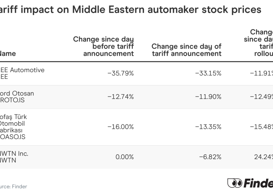Click the −33.15% value cell
The height and width of the screenshot is (194, 273).
click(x=208, y=73)
